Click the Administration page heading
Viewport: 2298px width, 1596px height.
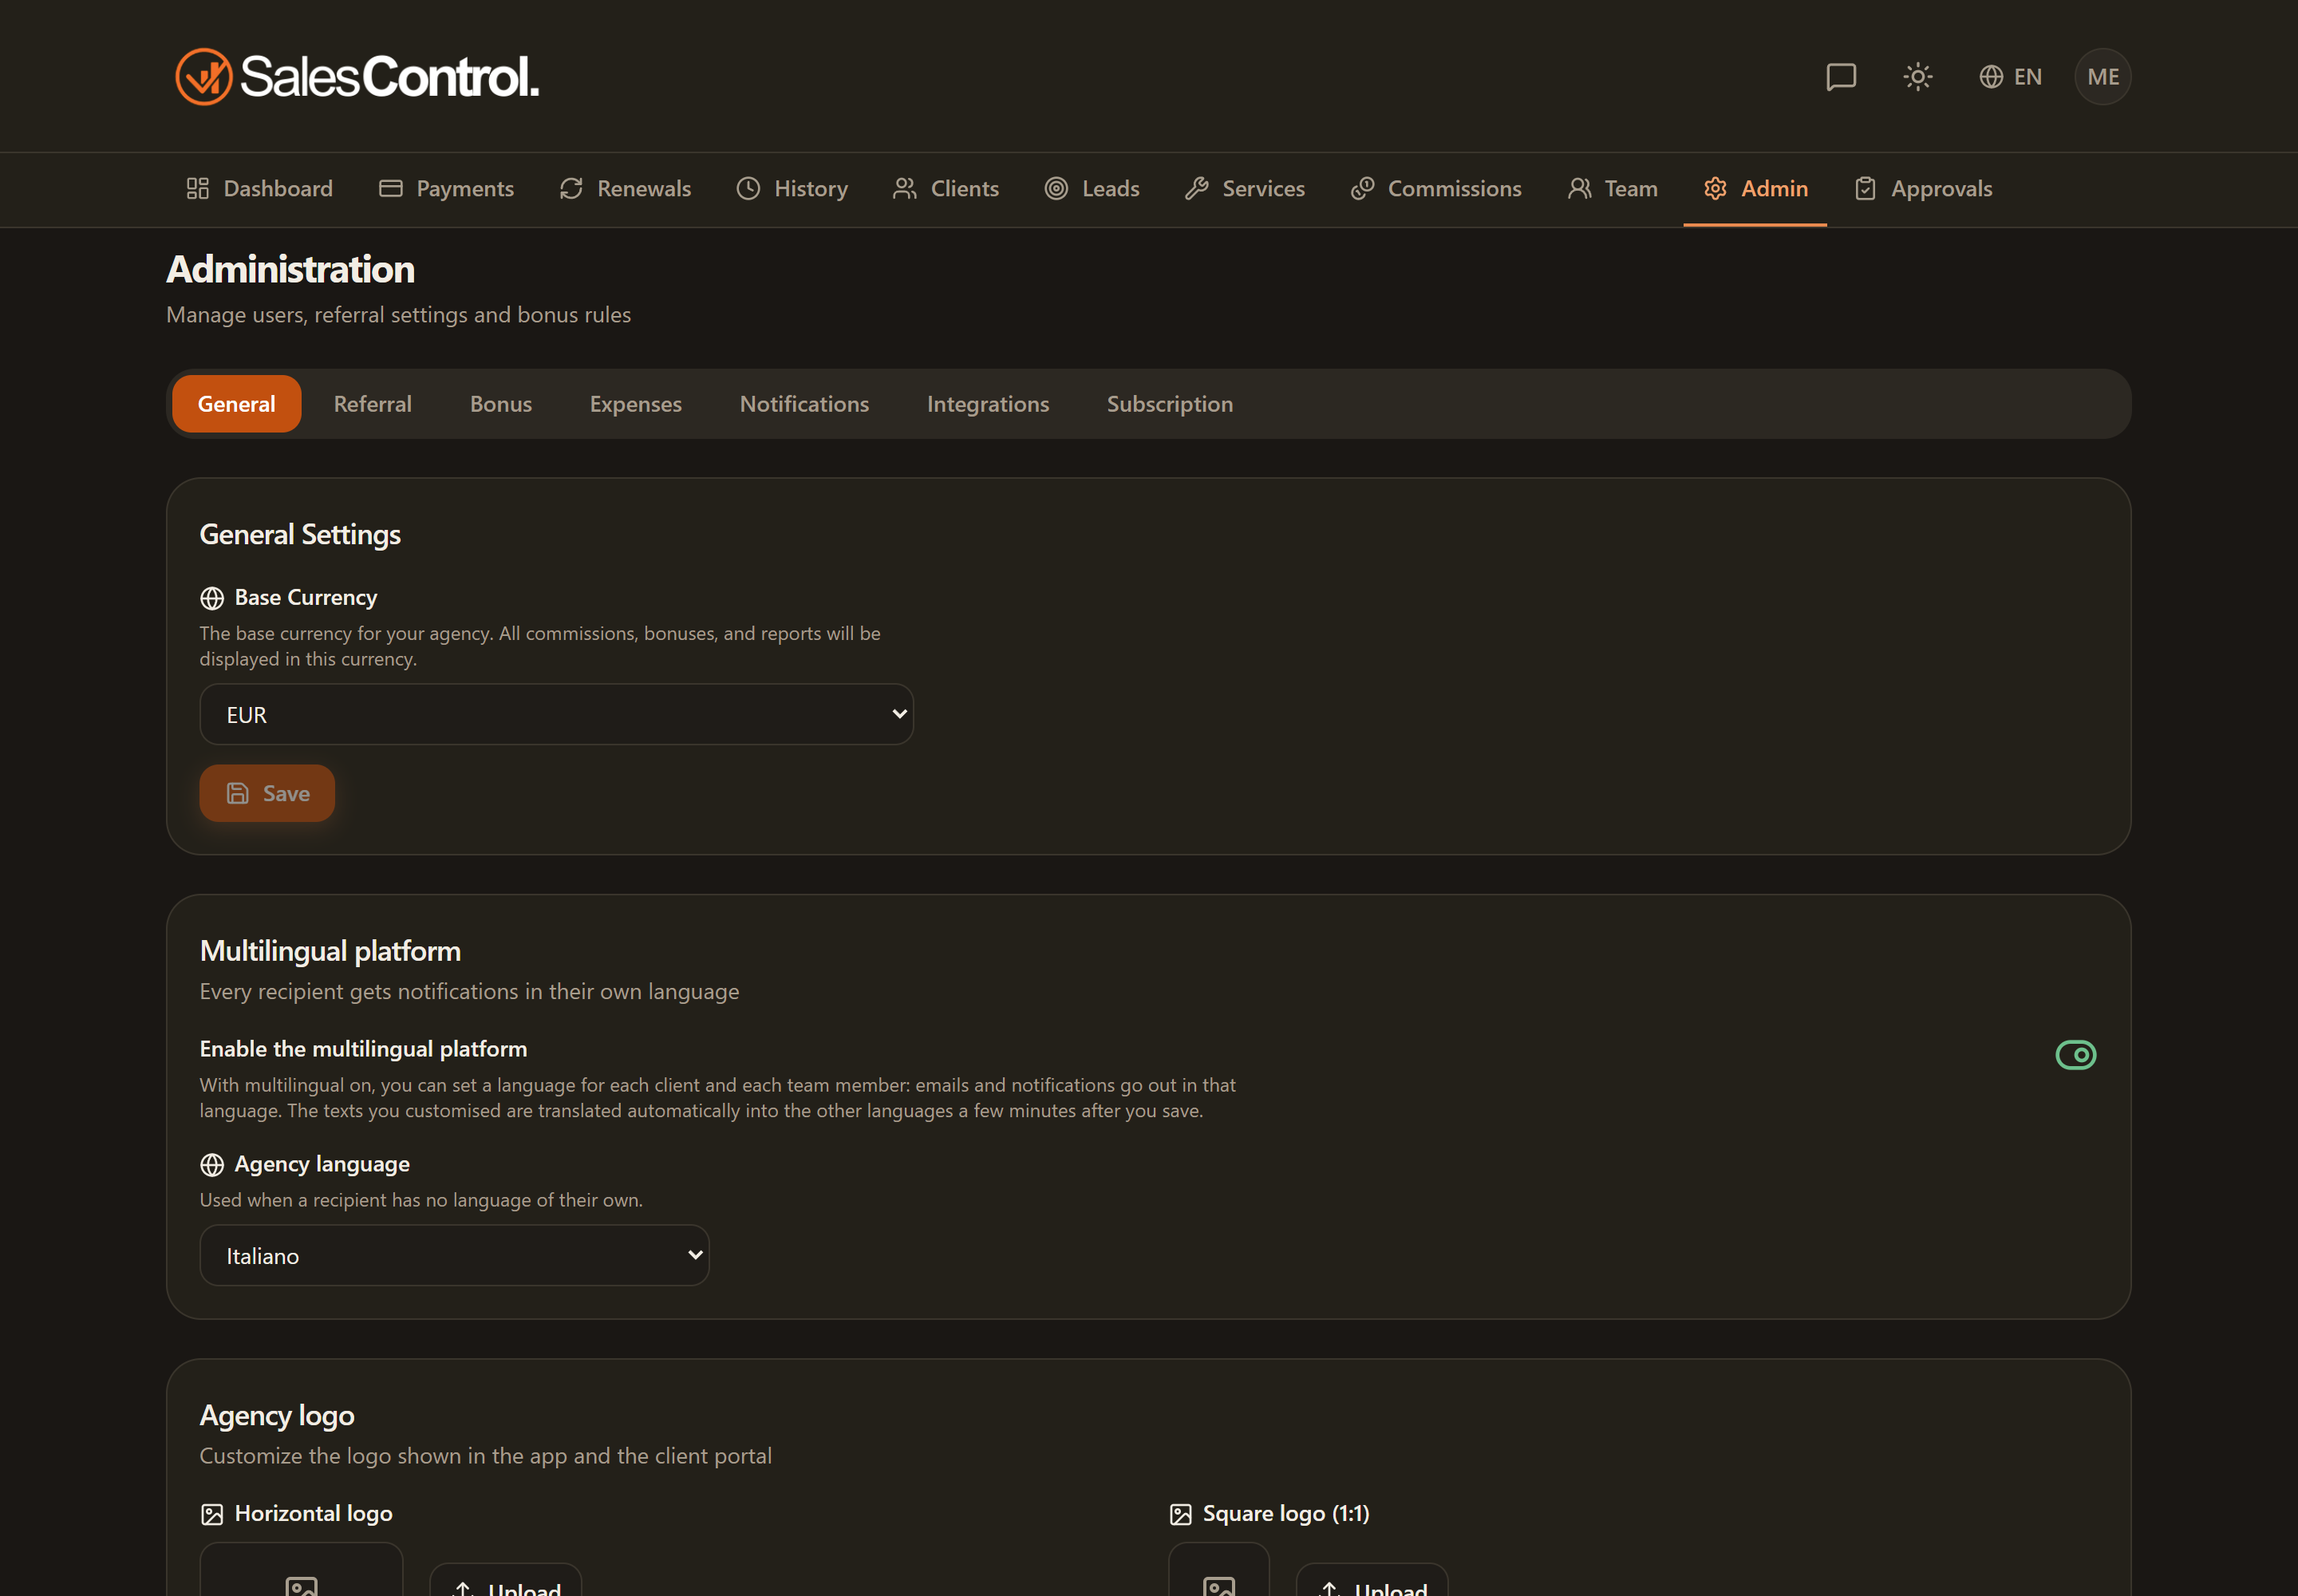tap(291, 270)
